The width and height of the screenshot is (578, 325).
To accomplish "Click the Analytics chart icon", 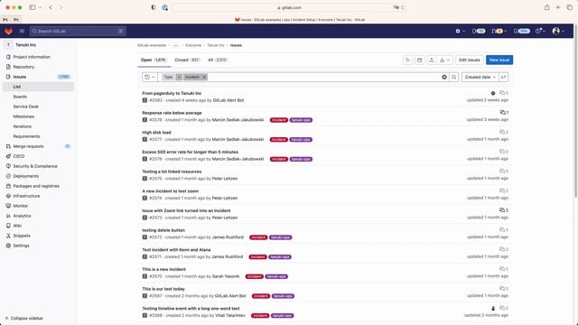I will 8,217.
